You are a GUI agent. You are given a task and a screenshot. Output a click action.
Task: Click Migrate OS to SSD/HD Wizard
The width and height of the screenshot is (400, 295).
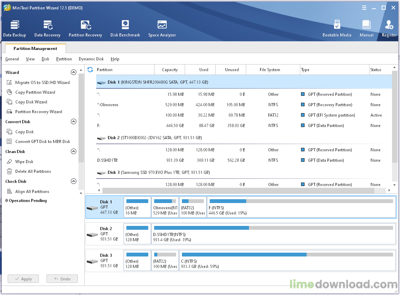point(42,83)
